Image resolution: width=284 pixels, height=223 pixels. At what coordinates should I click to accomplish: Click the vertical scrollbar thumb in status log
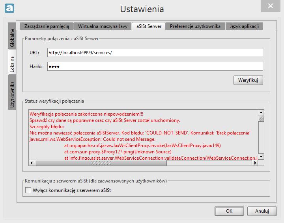tap(261, 119)
